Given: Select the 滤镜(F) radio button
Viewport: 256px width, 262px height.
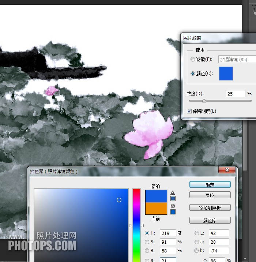Looking at the screenshot, I should tap(192, 59).
